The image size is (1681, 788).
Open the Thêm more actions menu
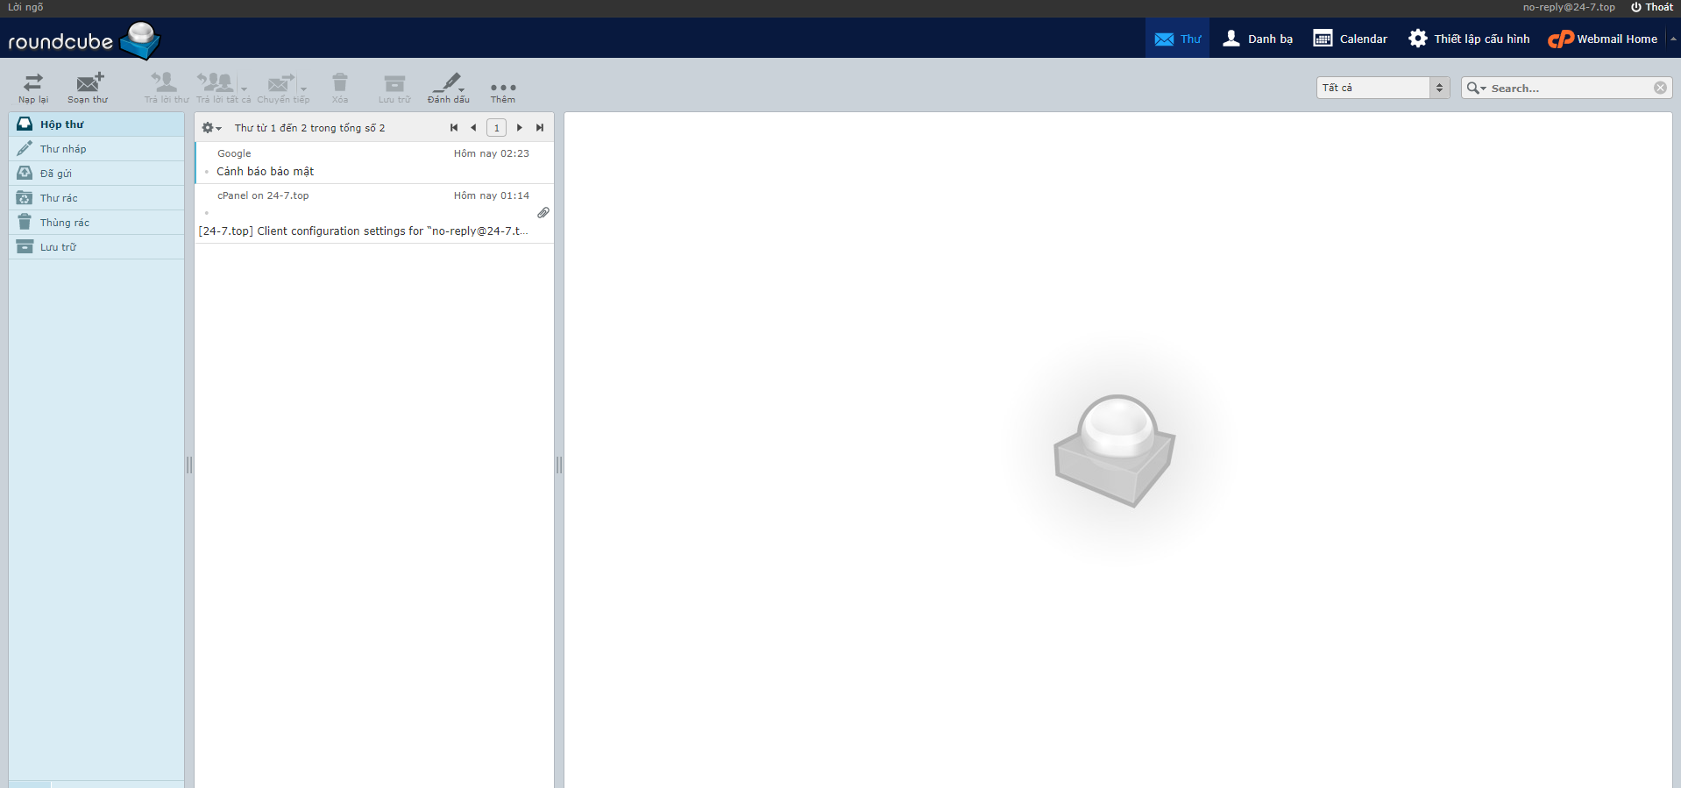[503, 89]
